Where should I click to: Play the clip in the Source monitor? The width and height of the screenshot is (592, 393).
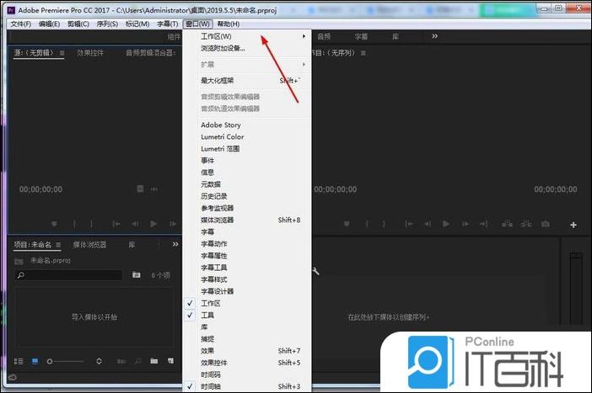153,224
